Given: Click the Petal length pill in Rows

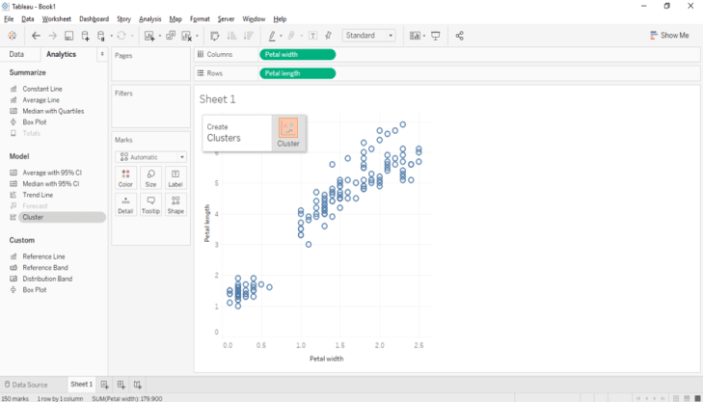Looking at the screenshot, I should (297, 73).
